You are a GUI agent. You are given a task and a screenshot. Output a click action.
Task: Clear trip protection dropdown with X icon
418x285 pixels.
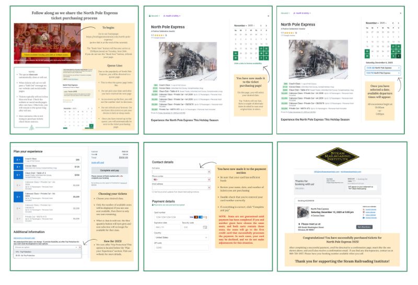click(80, 247)
